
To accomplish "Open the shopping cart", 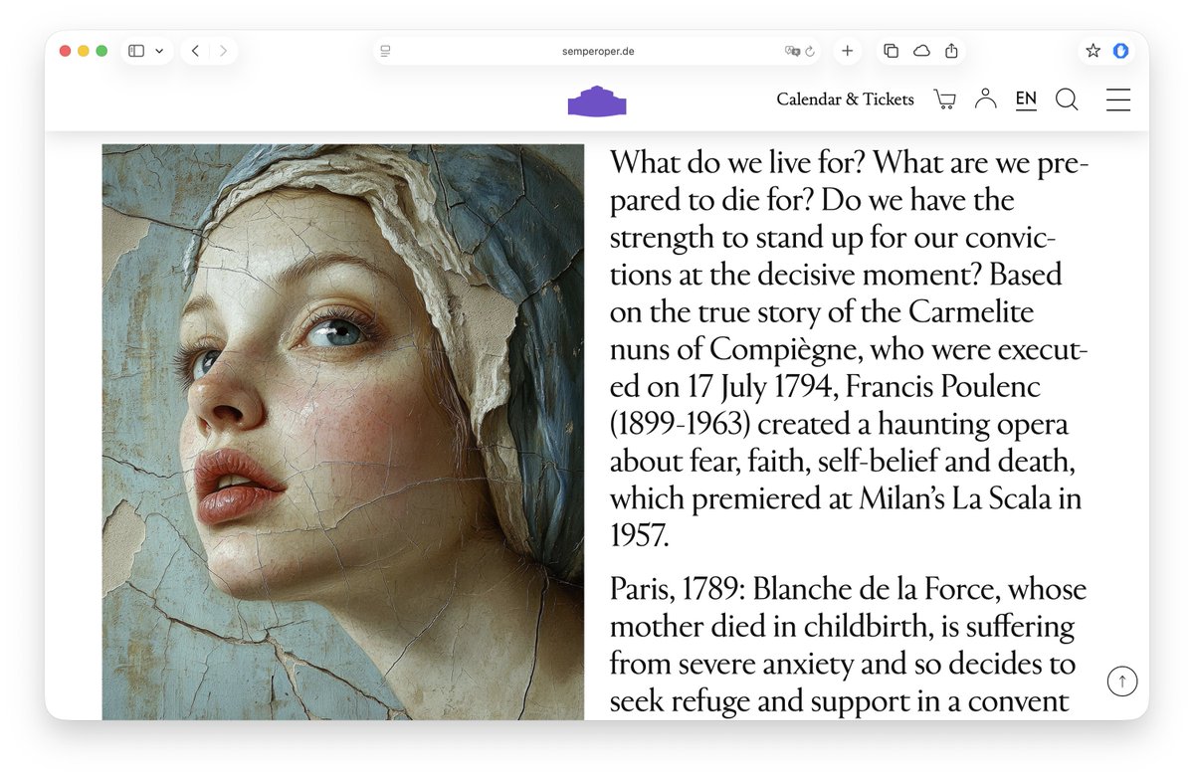I will 944,99.
